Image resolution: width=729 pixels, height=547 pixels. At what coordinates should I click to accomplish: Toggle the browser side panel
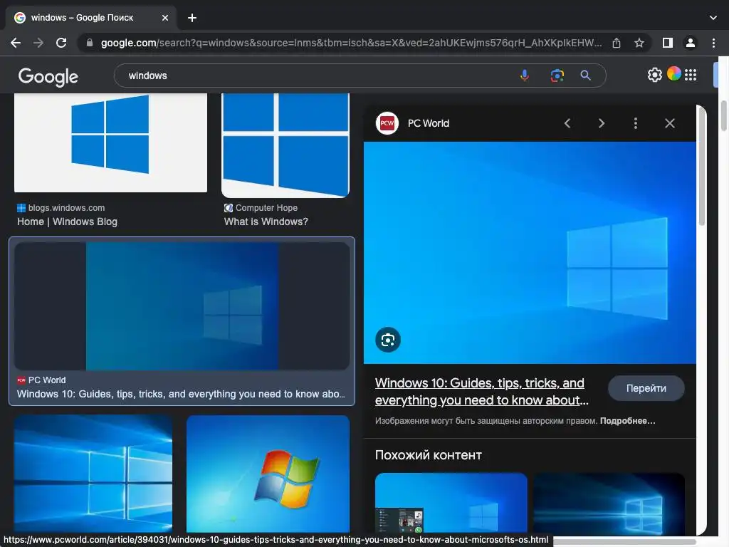tap(668, 43)
